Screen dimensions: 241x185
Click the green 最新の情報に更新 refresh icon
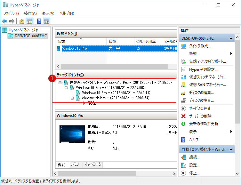[183, 124]
